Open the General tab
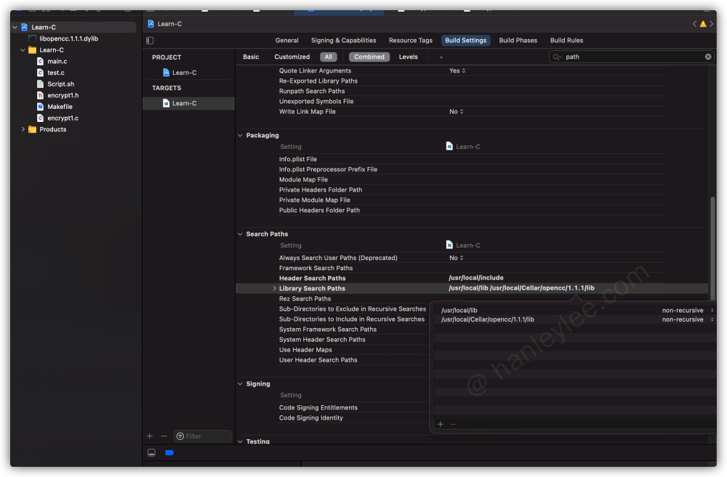This screenshot has width=727, height=477. [x=287, y=41]
